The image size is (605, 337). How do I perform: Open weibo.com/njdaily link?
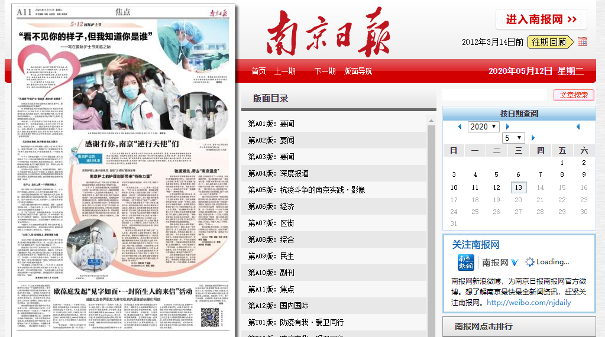(x=529, y=303)
